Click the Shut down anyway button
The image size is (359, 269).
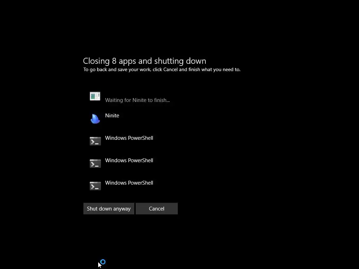point(109,209)
